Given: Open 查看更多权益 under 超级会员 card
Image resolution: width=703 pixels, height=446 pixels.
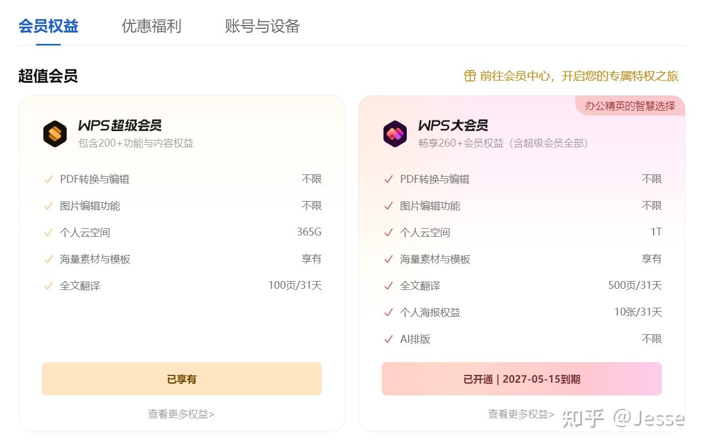Looking at the screenshot, I should (181, 414).
